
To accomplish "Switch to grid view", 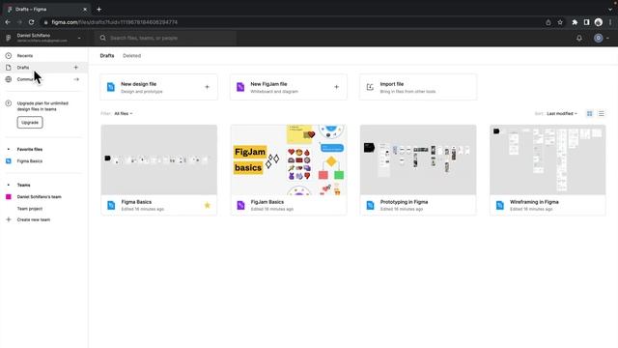I will [589, 114].
